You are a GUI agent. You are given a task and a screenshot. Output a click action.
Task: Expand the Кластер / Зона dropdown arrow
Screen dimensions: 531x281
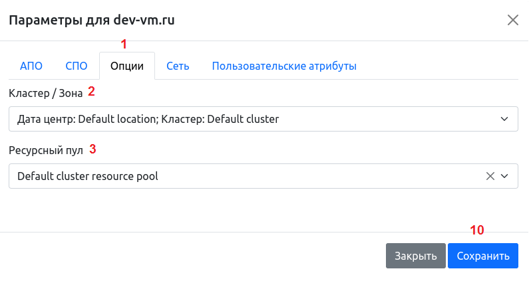(504, 120)
